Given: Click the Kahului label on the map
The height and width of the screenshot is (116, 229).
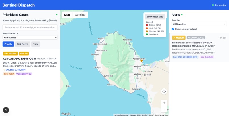Looking at the screenshot, I should (145, 66).
